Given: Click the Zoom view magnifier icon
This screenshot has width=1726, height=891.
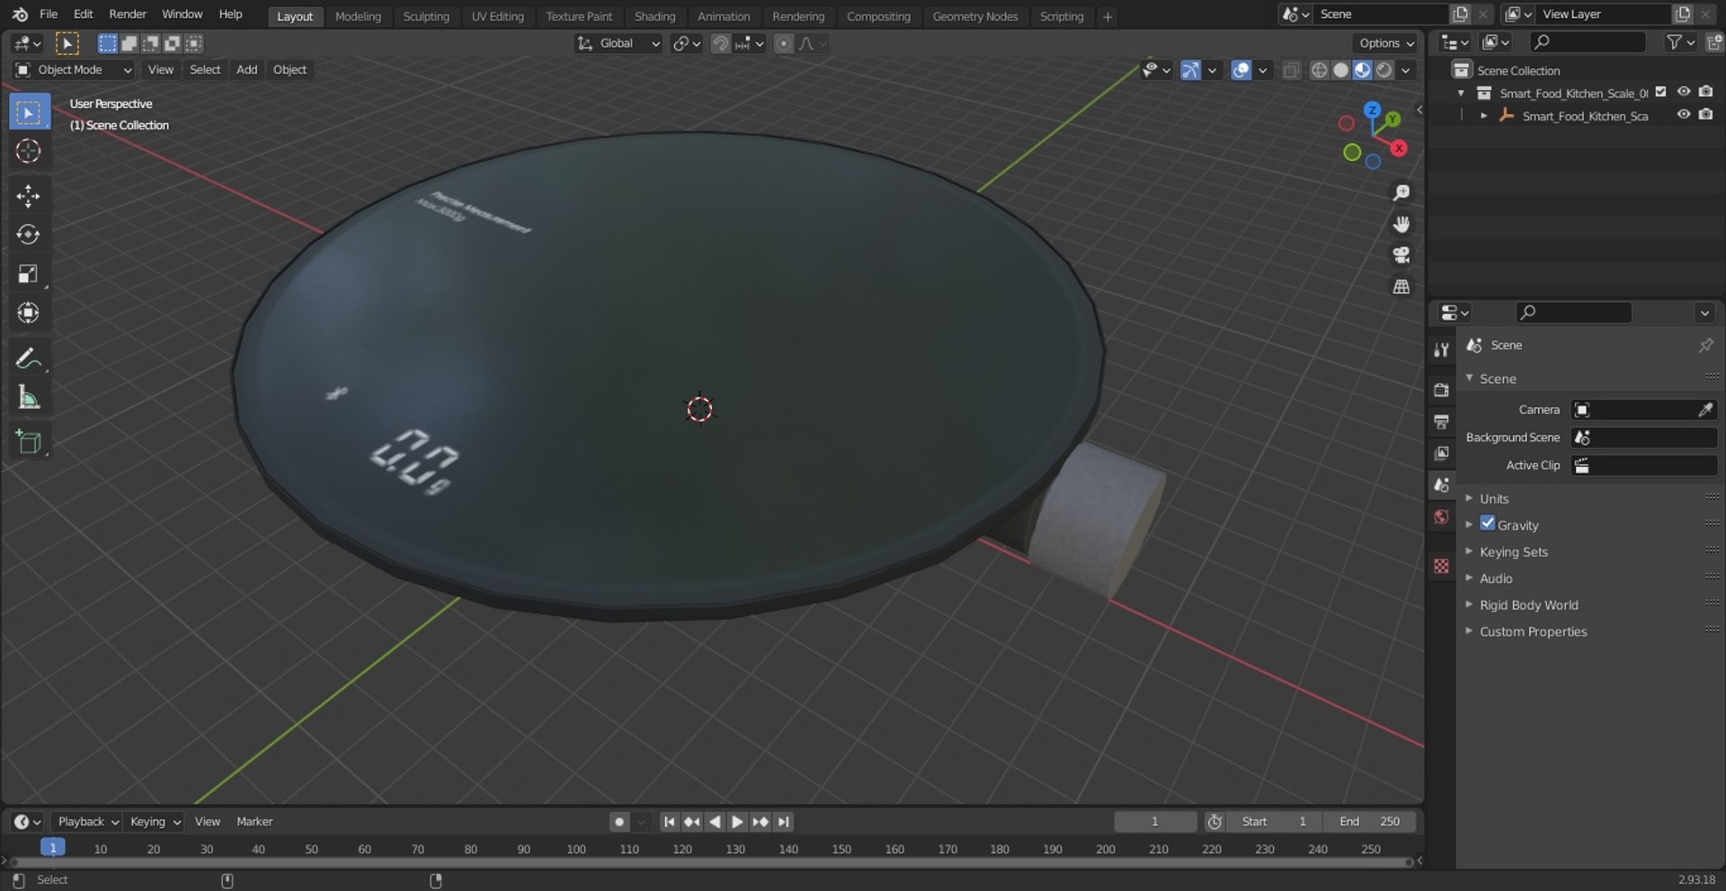Looking at the screenshot, I should pos(1401,192).
